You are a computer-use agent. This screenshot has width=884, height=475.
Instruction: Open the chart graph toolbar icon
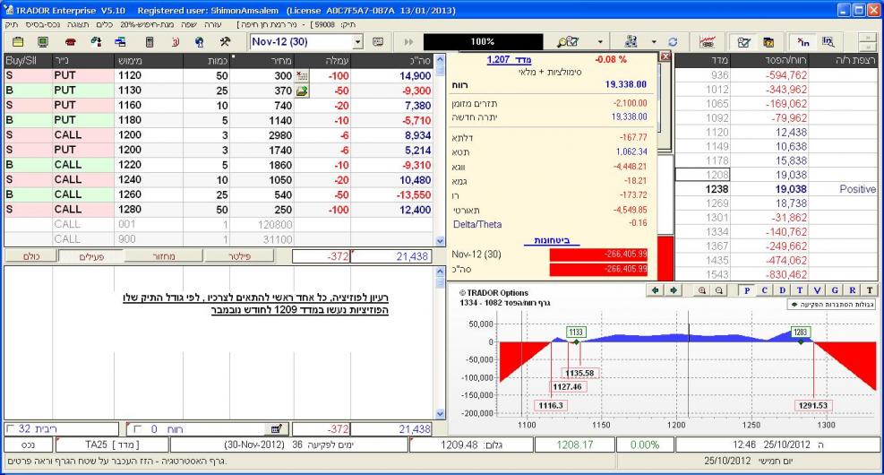pyautogui.click(x=705, y=42)
